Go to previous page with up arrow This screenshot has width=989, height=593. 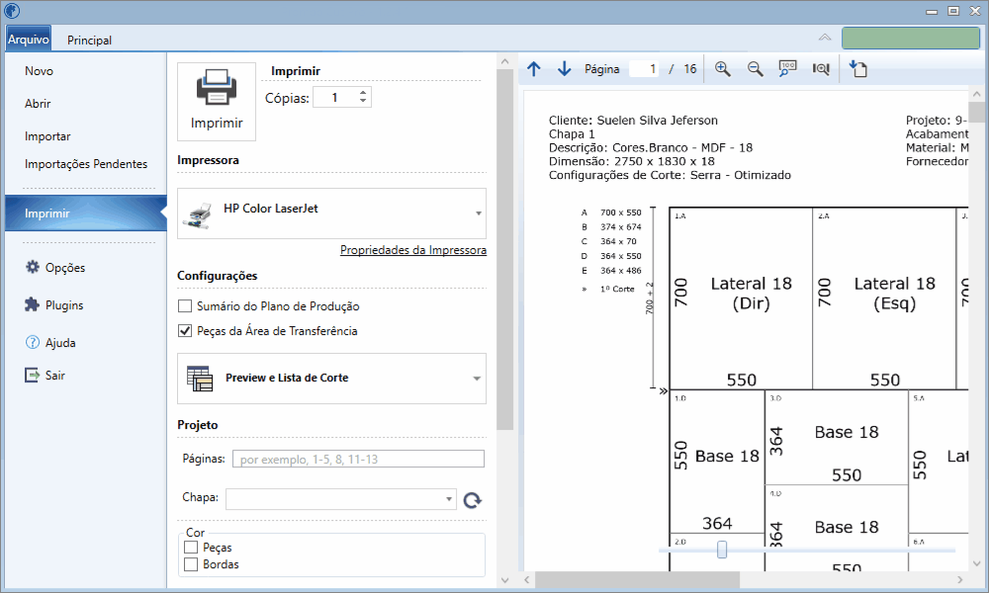(534, 69)
